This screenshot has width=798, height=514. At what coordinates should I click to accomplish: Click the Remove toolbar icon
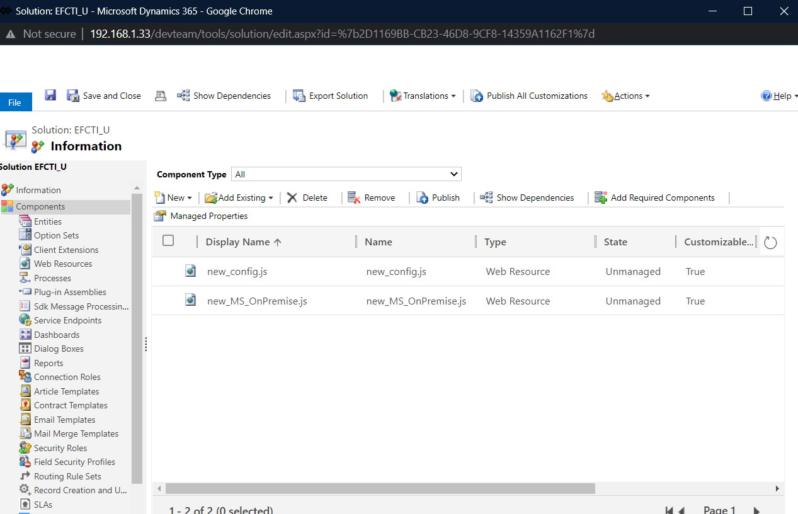tap(353, 198)
